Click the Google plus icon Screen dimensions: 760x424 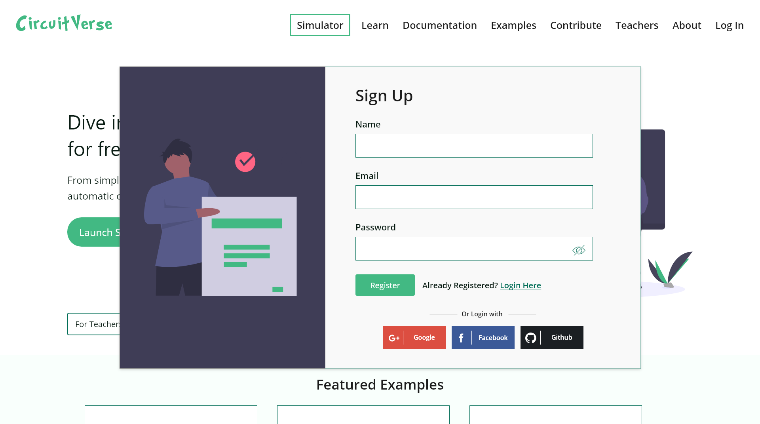[394, 337]
